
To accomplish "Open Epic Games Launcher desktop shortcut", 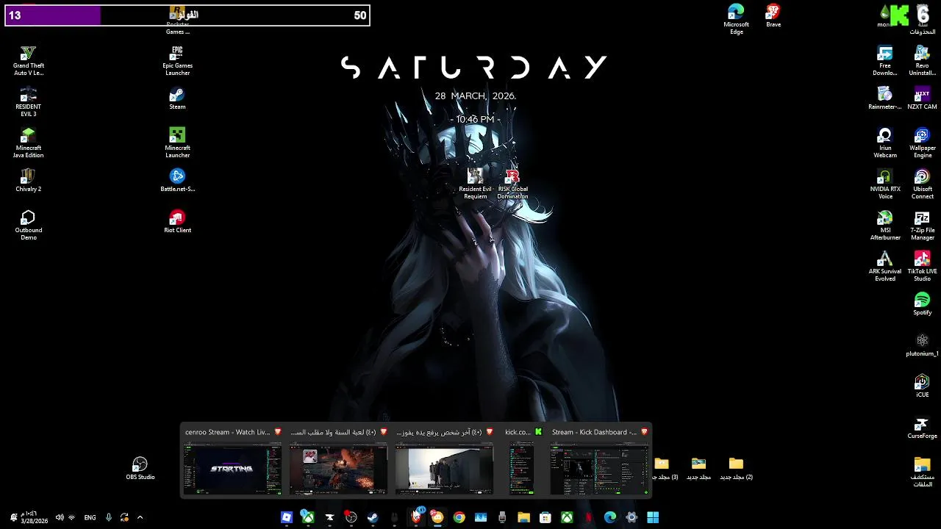I will click(x=177, y=61).
